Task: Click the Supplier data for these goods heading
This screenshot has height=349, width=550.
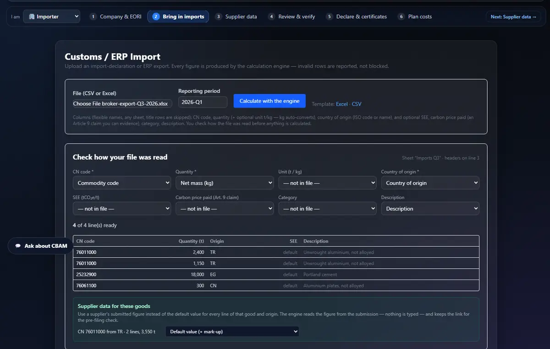Action: point(114,306)
